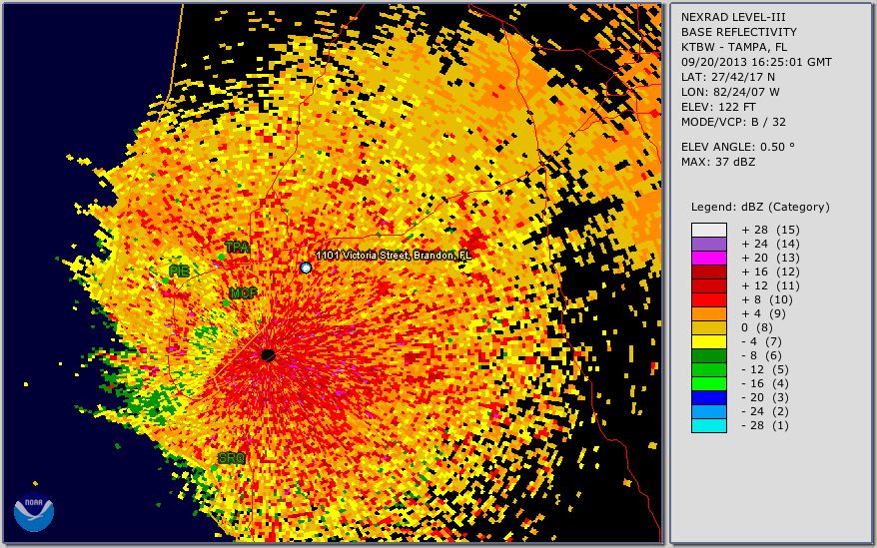The image size is (877, 548).
Task: Pick the dark blue -20 dBZ swatch
Action: point(708,398)
